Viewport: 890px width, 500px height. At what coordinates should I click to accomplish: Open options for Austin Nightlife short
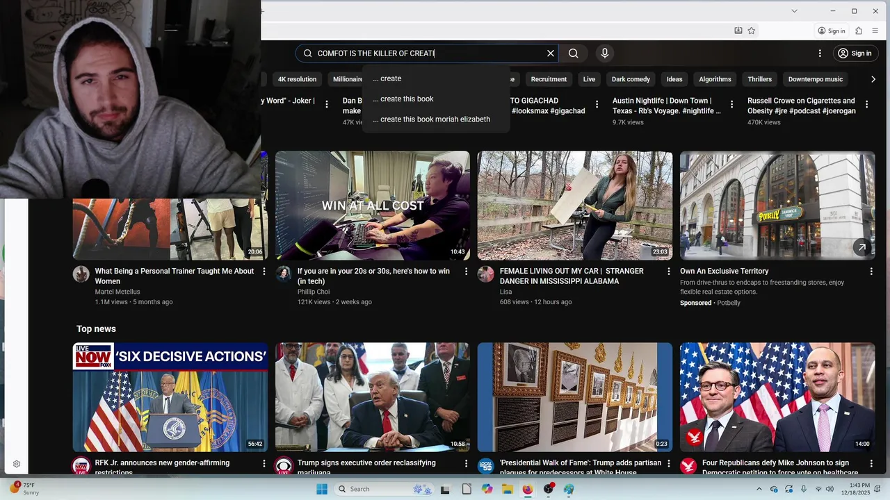point(731,105)
